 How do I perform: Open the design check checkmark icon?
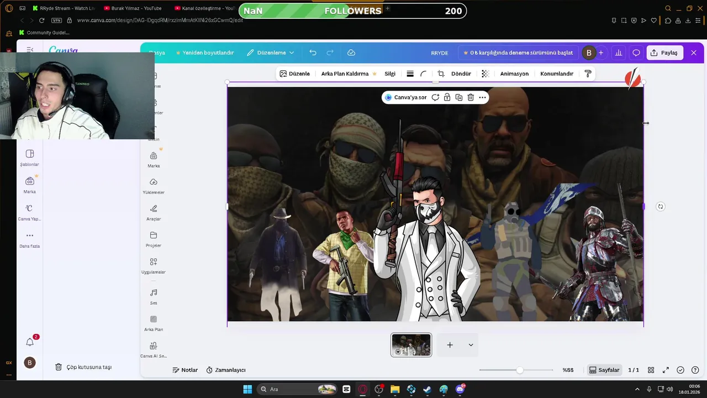tap(680, 370)
